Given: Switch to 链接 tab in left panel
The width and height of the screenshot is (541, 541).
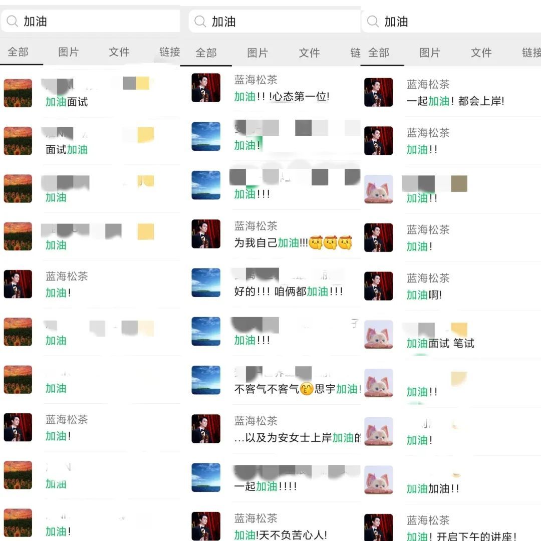Looking at the screenshot, I should (169, 52).
